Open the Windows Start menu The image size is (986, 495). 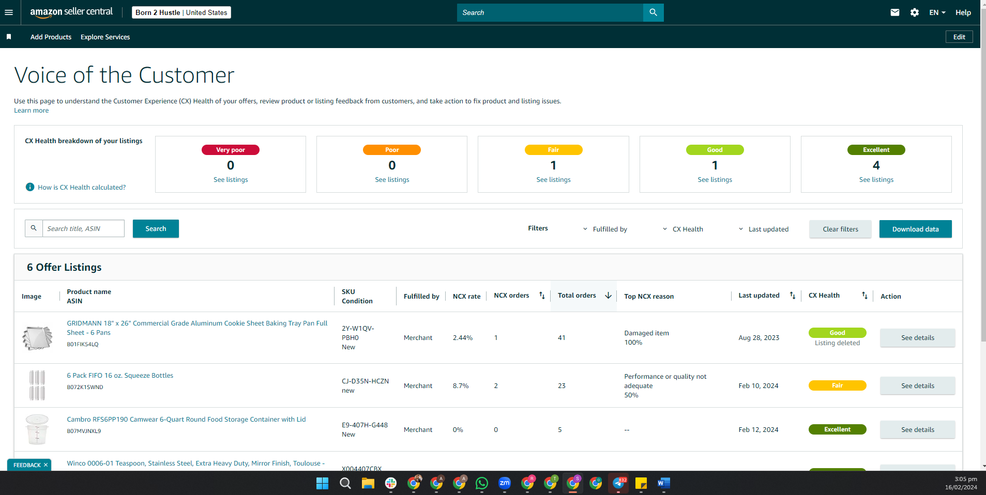[322, 483]
